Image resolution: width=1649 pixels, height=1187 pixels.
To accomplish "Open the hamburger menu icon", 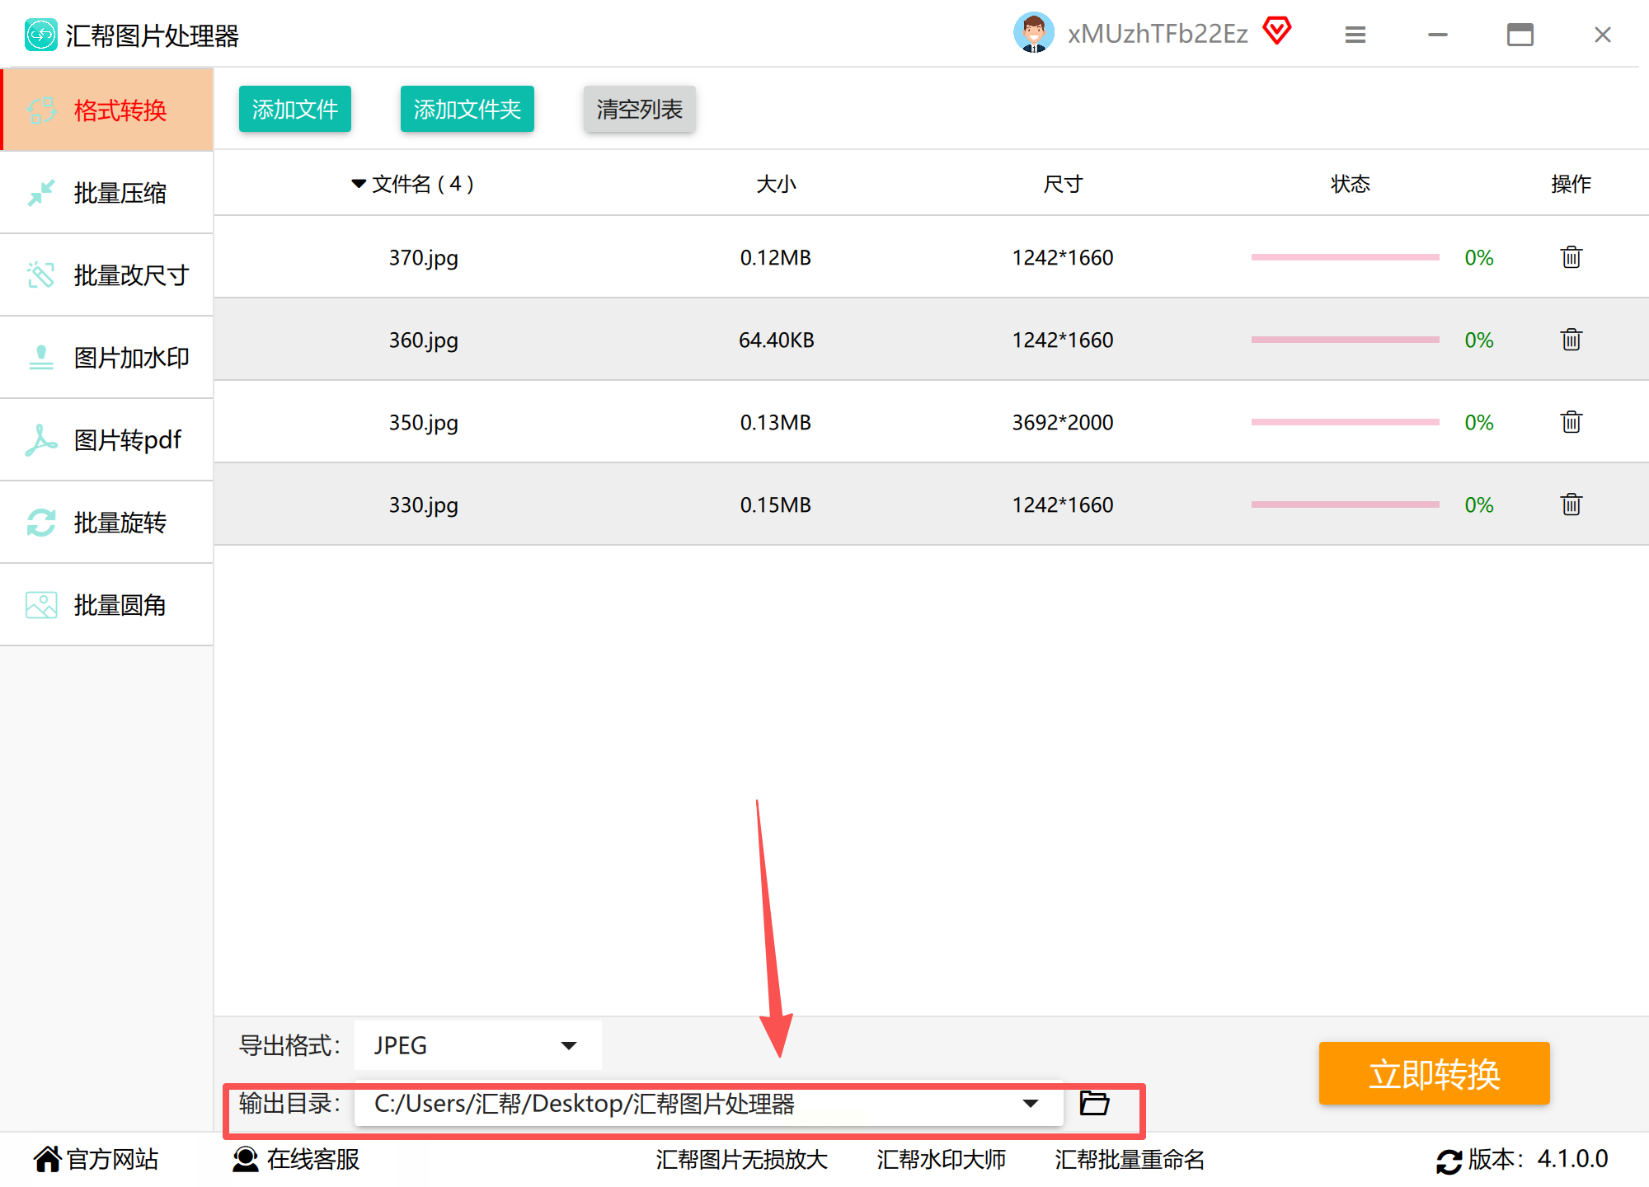I will point(1355,35).
